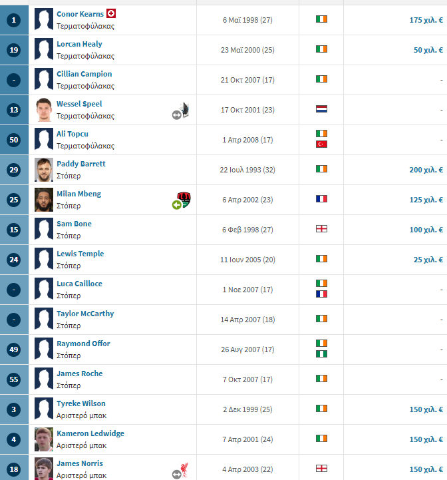Click the France flag in Milan Mbeng's row

tap(321, 199)
